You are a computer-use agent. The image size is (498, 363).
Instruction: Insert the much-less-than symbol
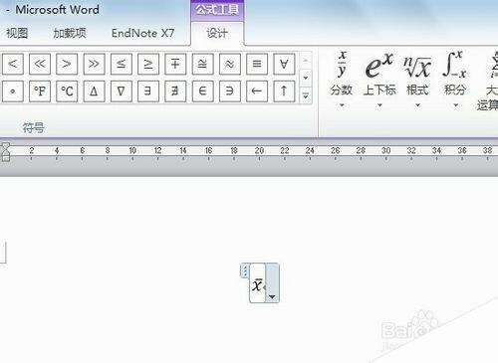point(40,64)
